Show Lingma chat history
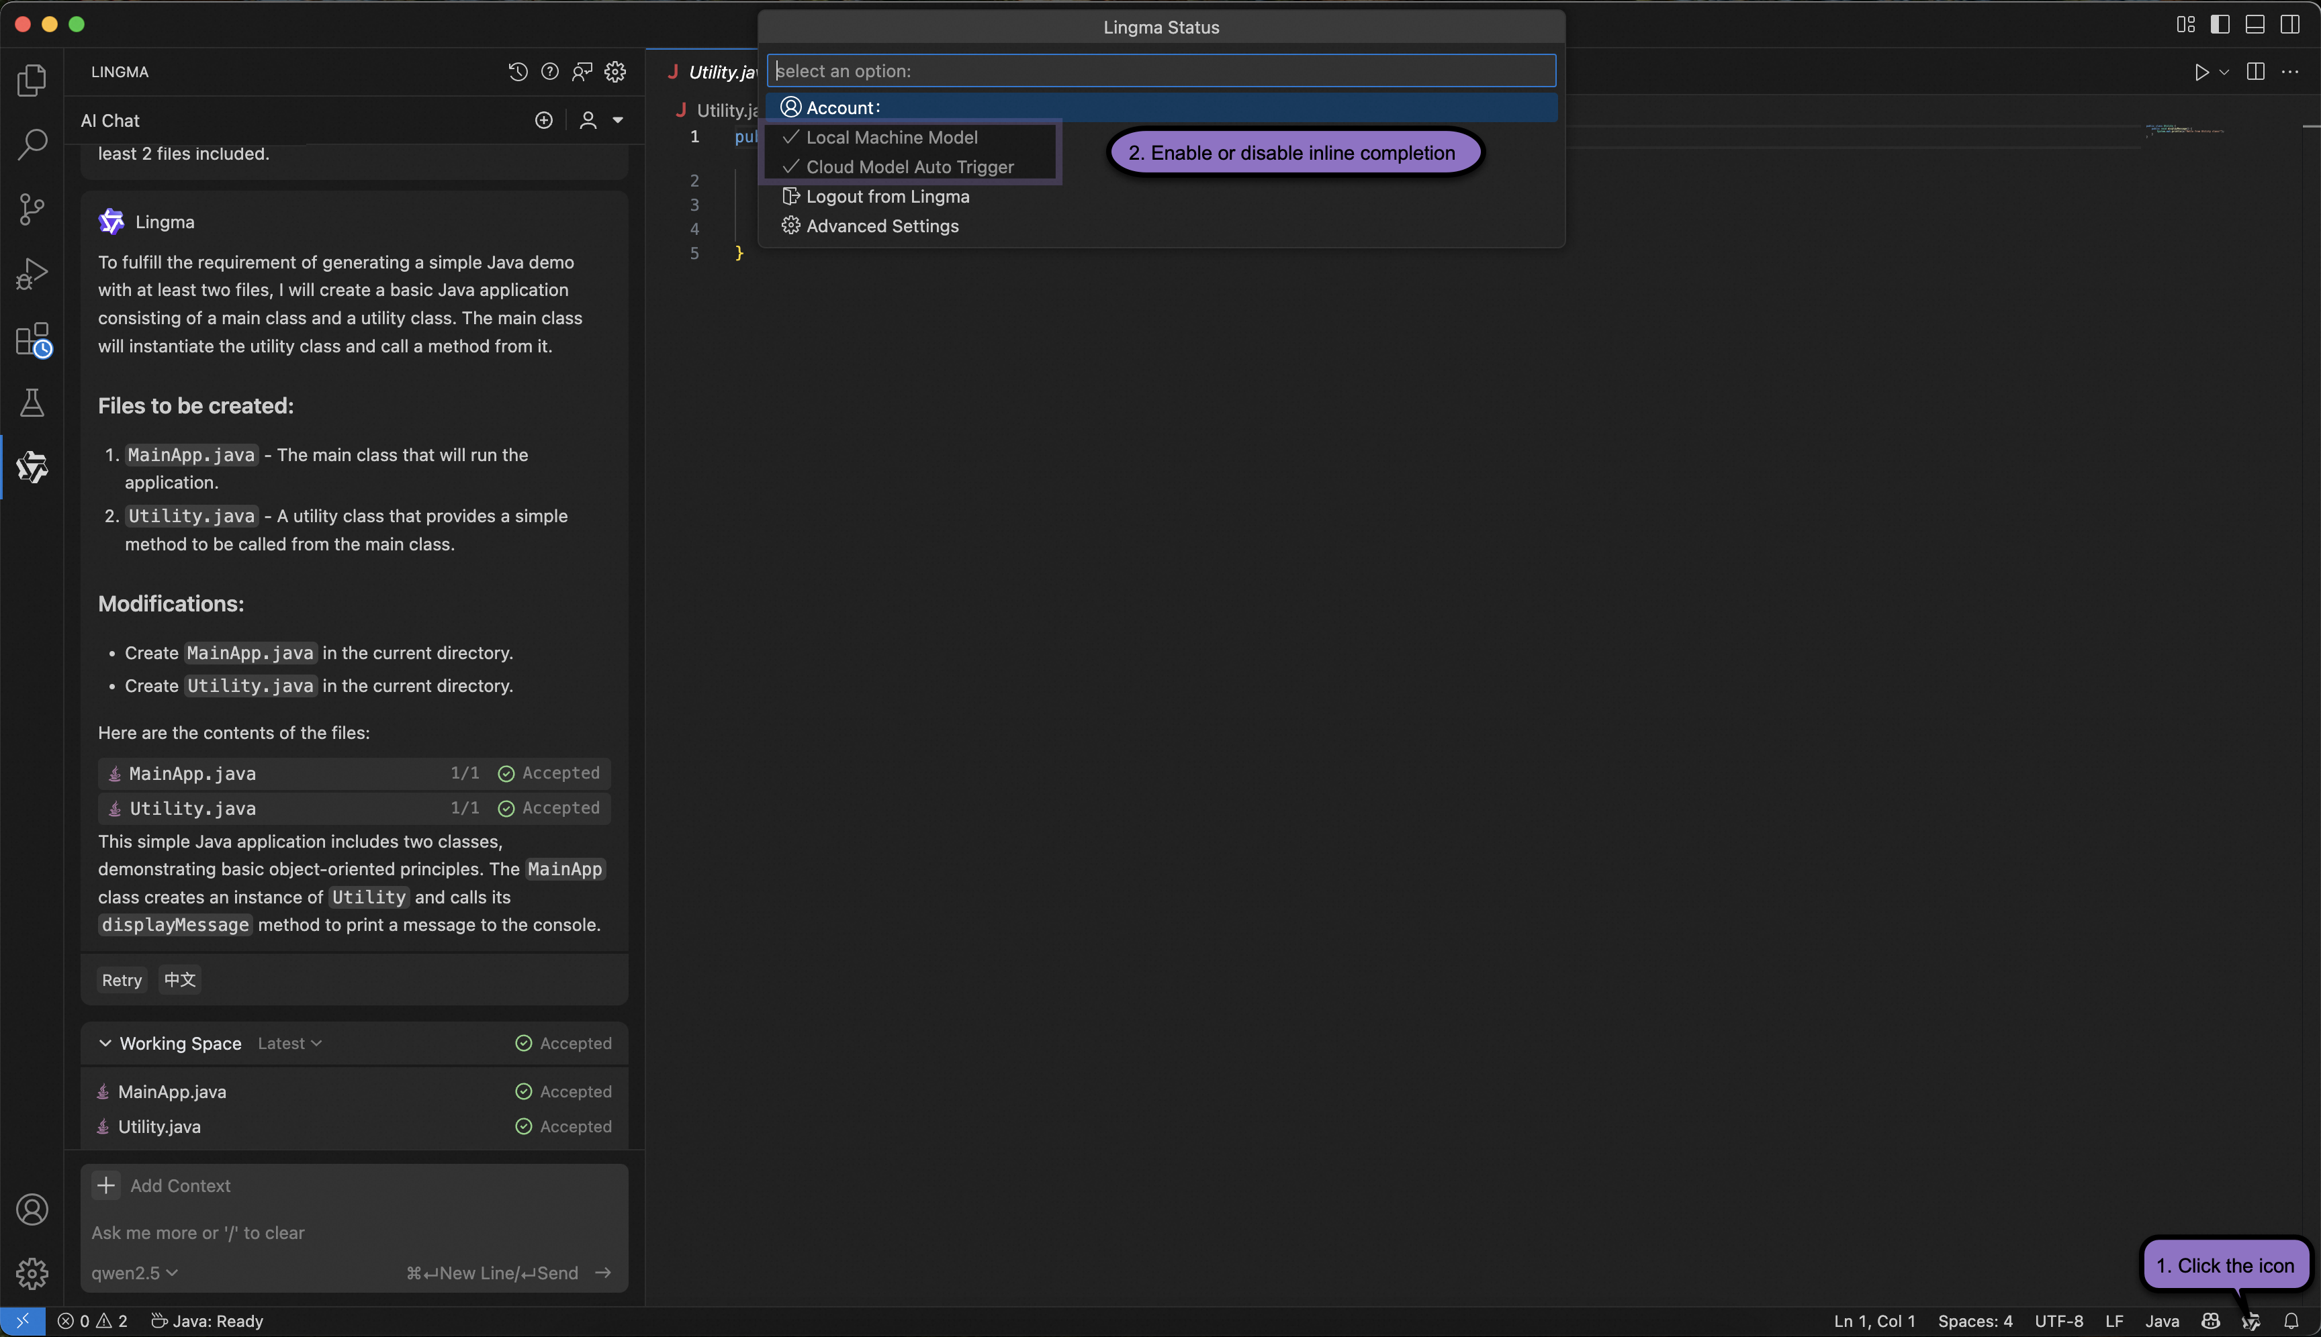The height and width of the screenshot is (1337, 2321). [518, 72]
